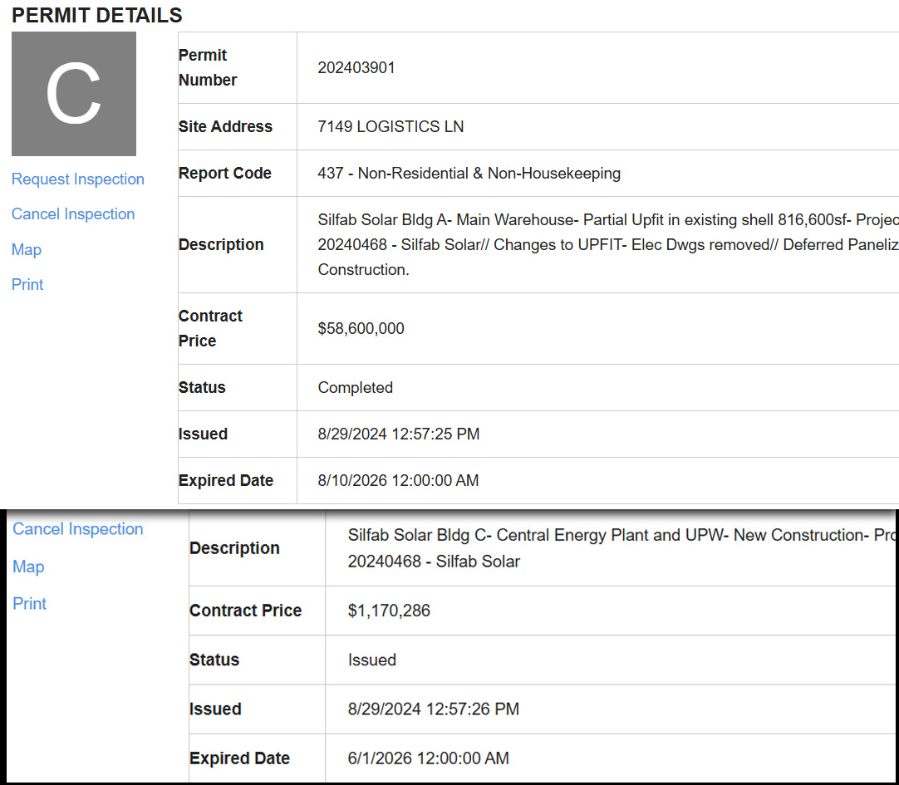Click Cancel Inspection below Request Inspection
Image resolution: width=899 pixels, height=785 pixels.
(73, 214)
